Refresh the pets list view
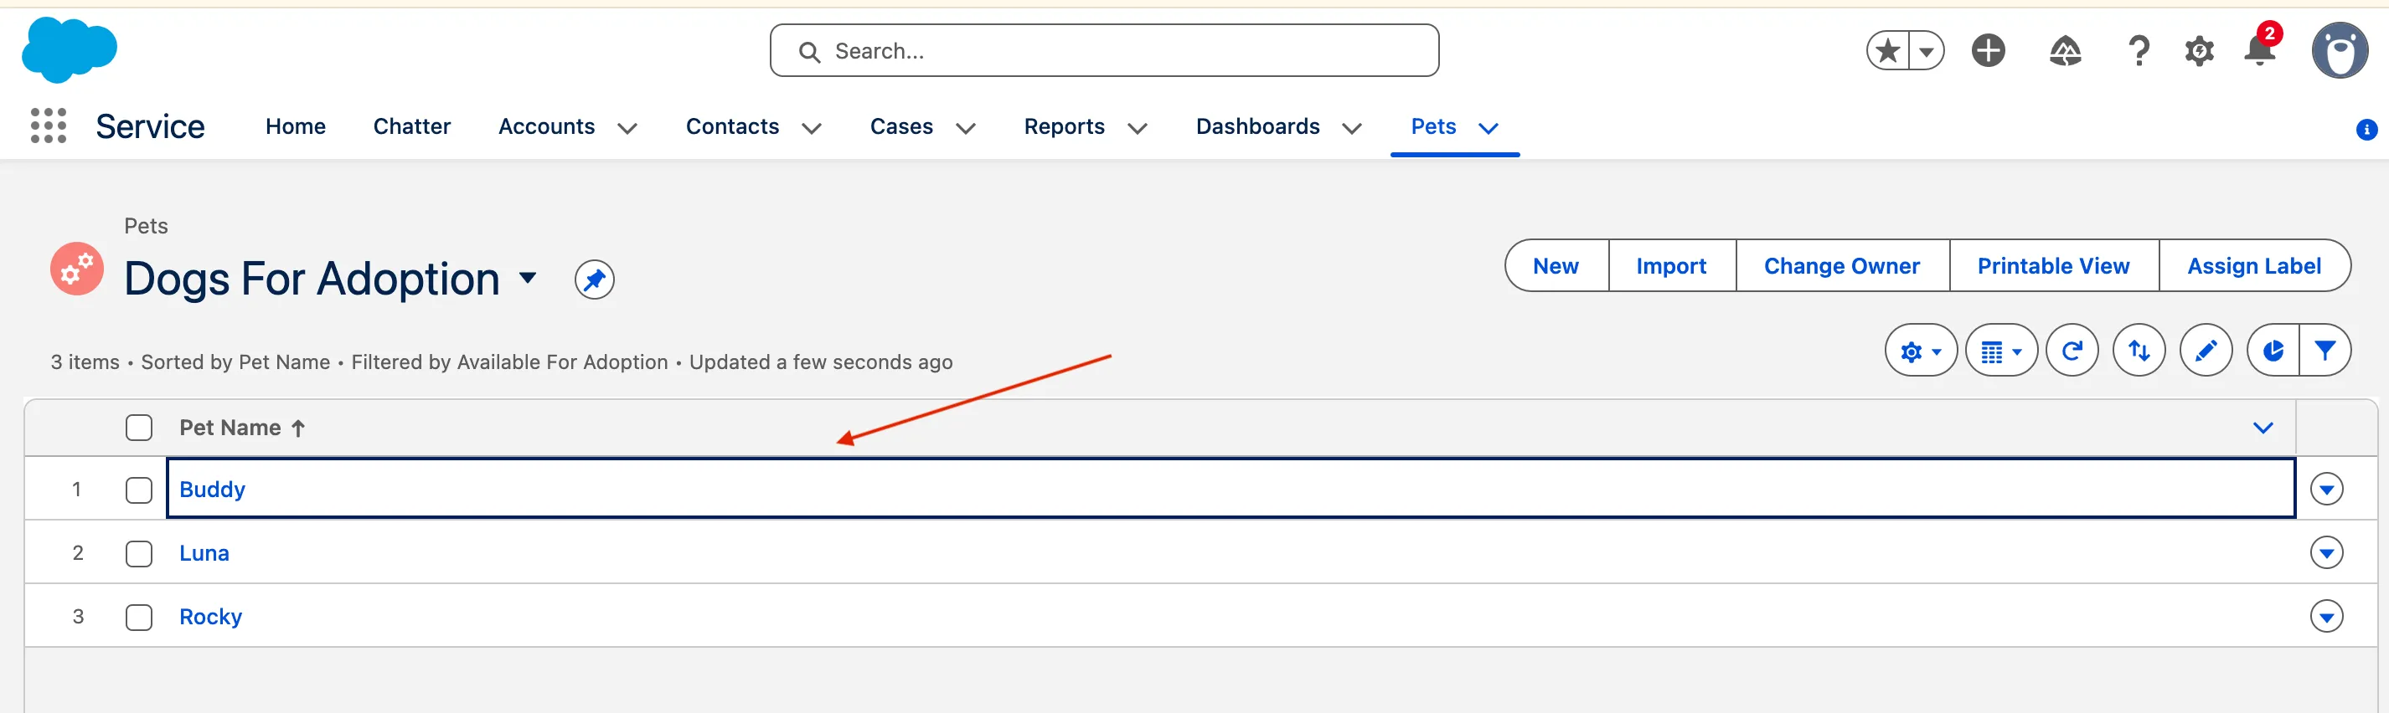This screenshot has width=2389, height=713. pos(2071,351)
